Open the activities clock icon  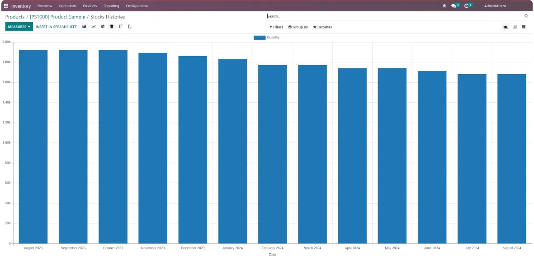(466, 6)
